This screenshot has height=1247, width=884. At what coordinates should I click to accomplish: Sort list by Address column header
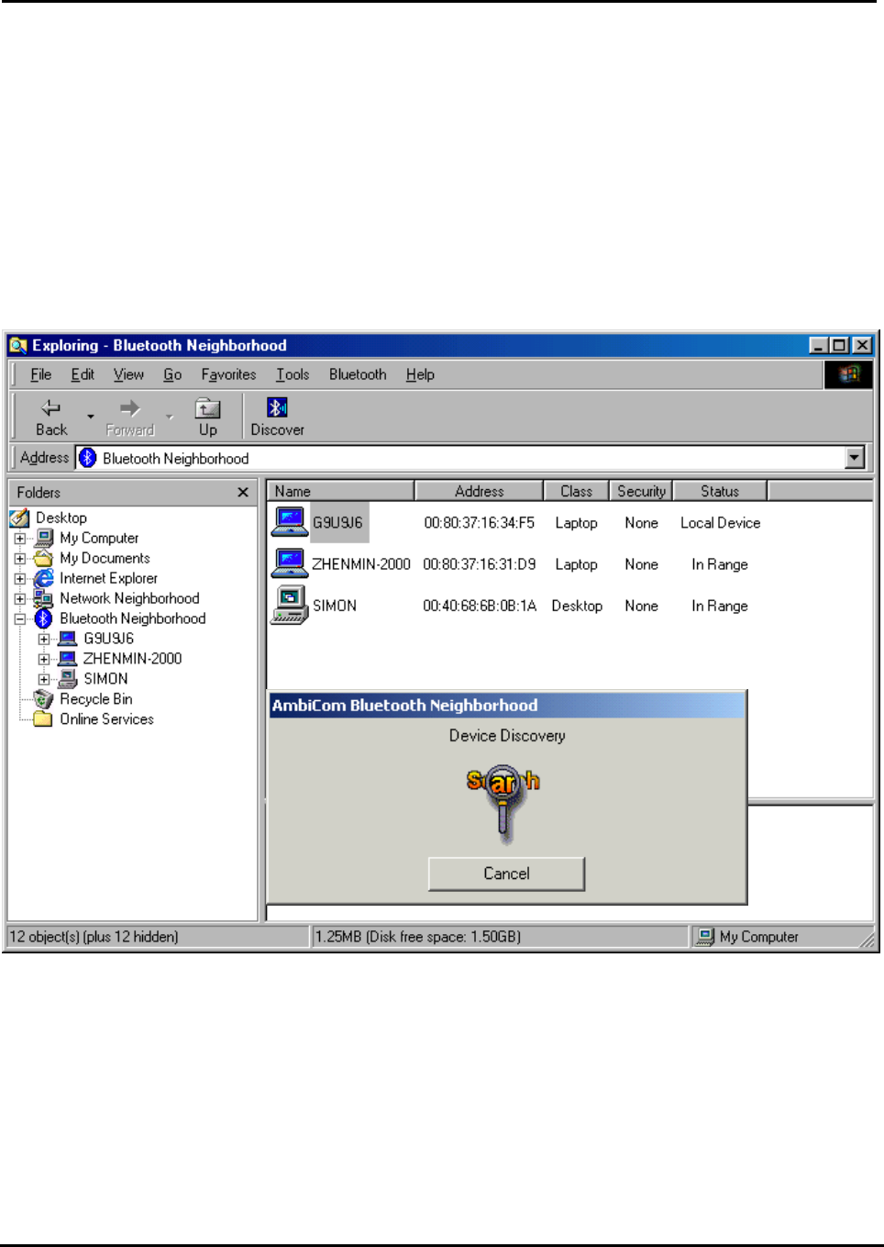click(x=479, y=492)
